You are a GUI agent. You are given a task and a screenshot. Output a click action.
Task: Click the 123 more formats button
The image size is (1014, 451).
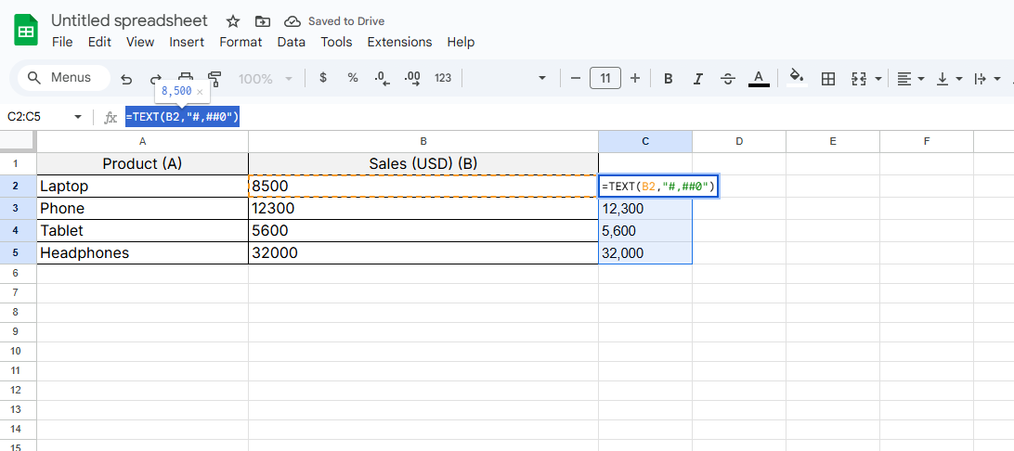point(443,78)
